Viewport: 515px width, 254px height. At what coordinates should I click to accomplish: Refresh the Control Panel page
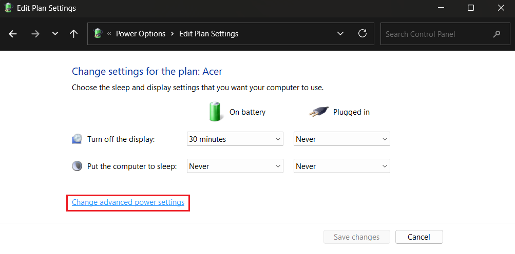point(363,33)
